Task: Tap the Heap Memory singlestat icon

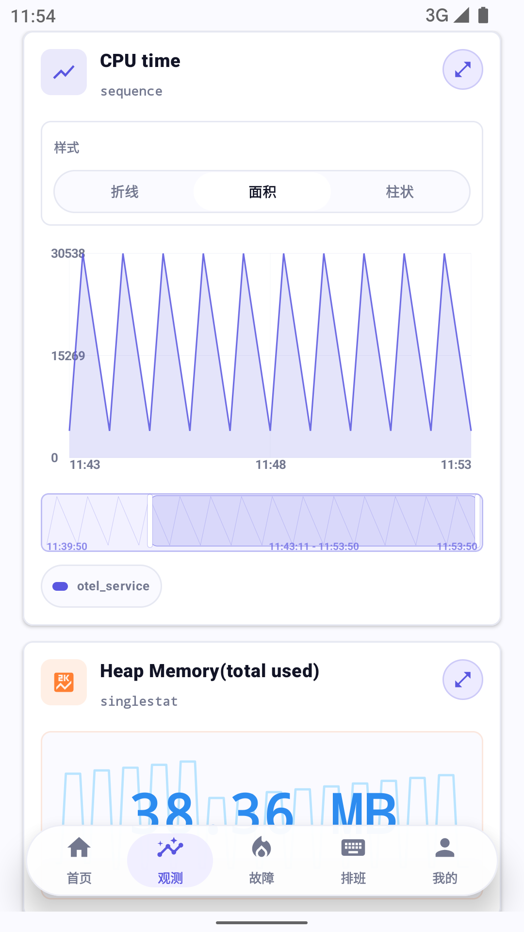Action: click(x=64, y=682)
